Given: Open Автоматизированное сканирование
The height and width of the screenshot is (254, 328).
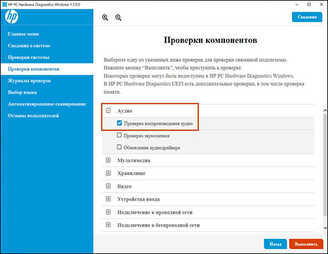Looking at the screenshot, I should (47, 104).
